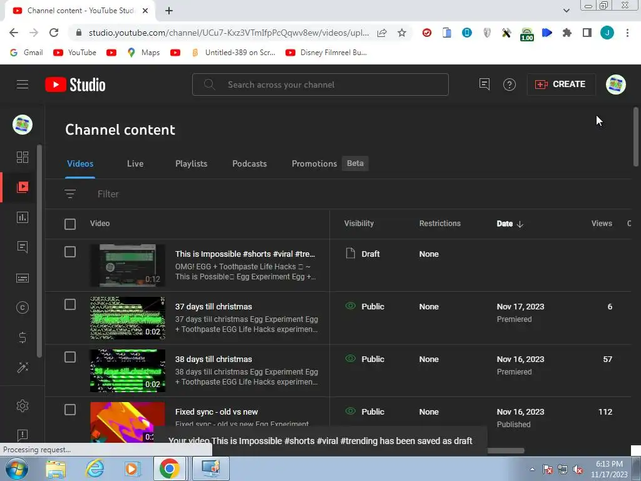
Task: Open the 'Fixed sync - old vs new' thumbnail
Action: [x=128, y=422]
